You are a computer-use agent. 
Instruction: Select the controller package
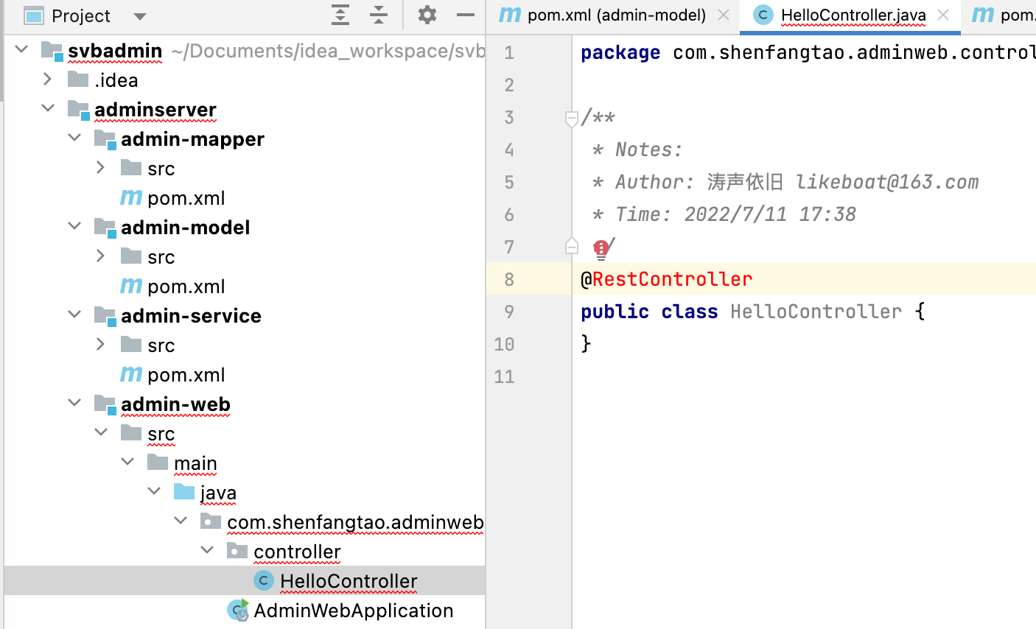pyautogui.click(x=297, y=551)
